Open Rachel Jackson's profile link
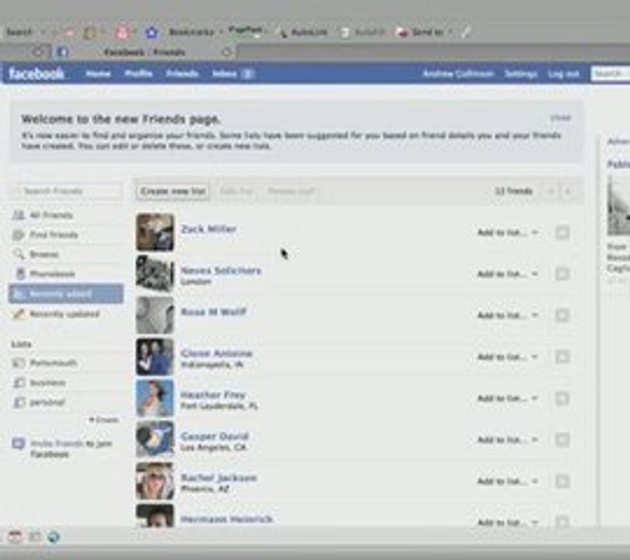Viewport: 630px width, 560px height. tap(219, 478)
